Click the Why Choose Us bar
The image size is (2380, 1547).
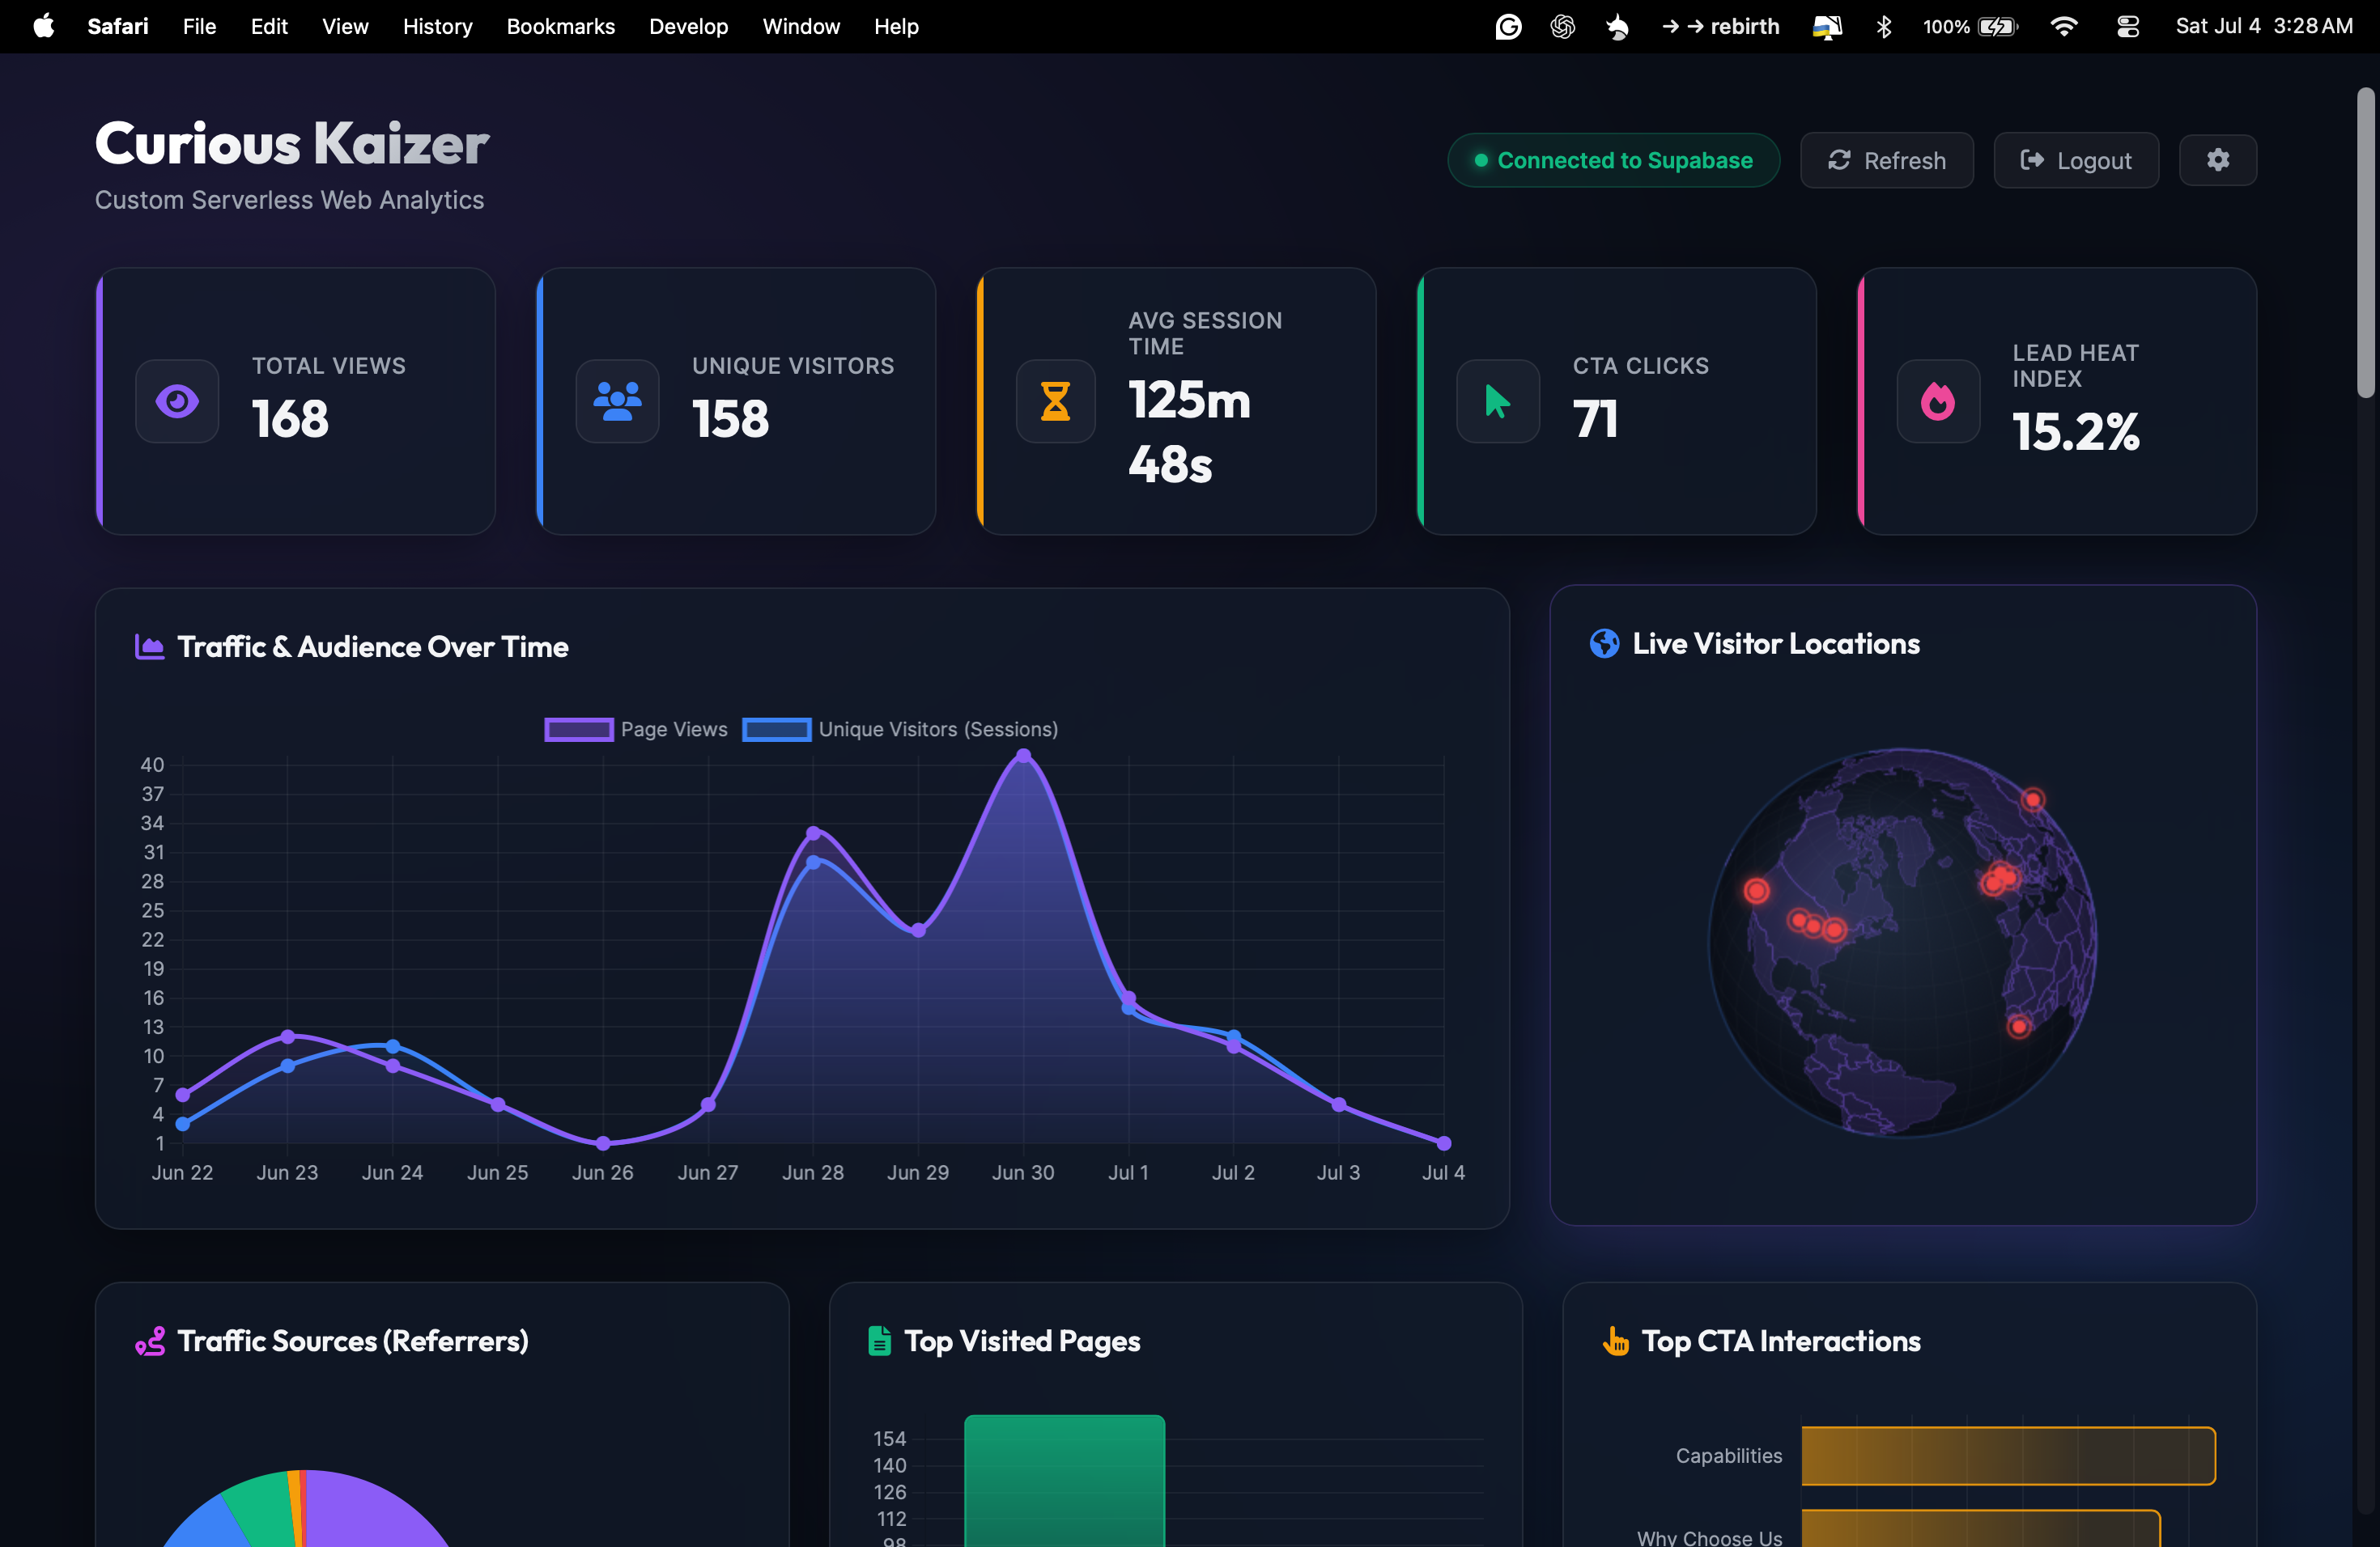pyautogui.click(x=1980, y=1529)
